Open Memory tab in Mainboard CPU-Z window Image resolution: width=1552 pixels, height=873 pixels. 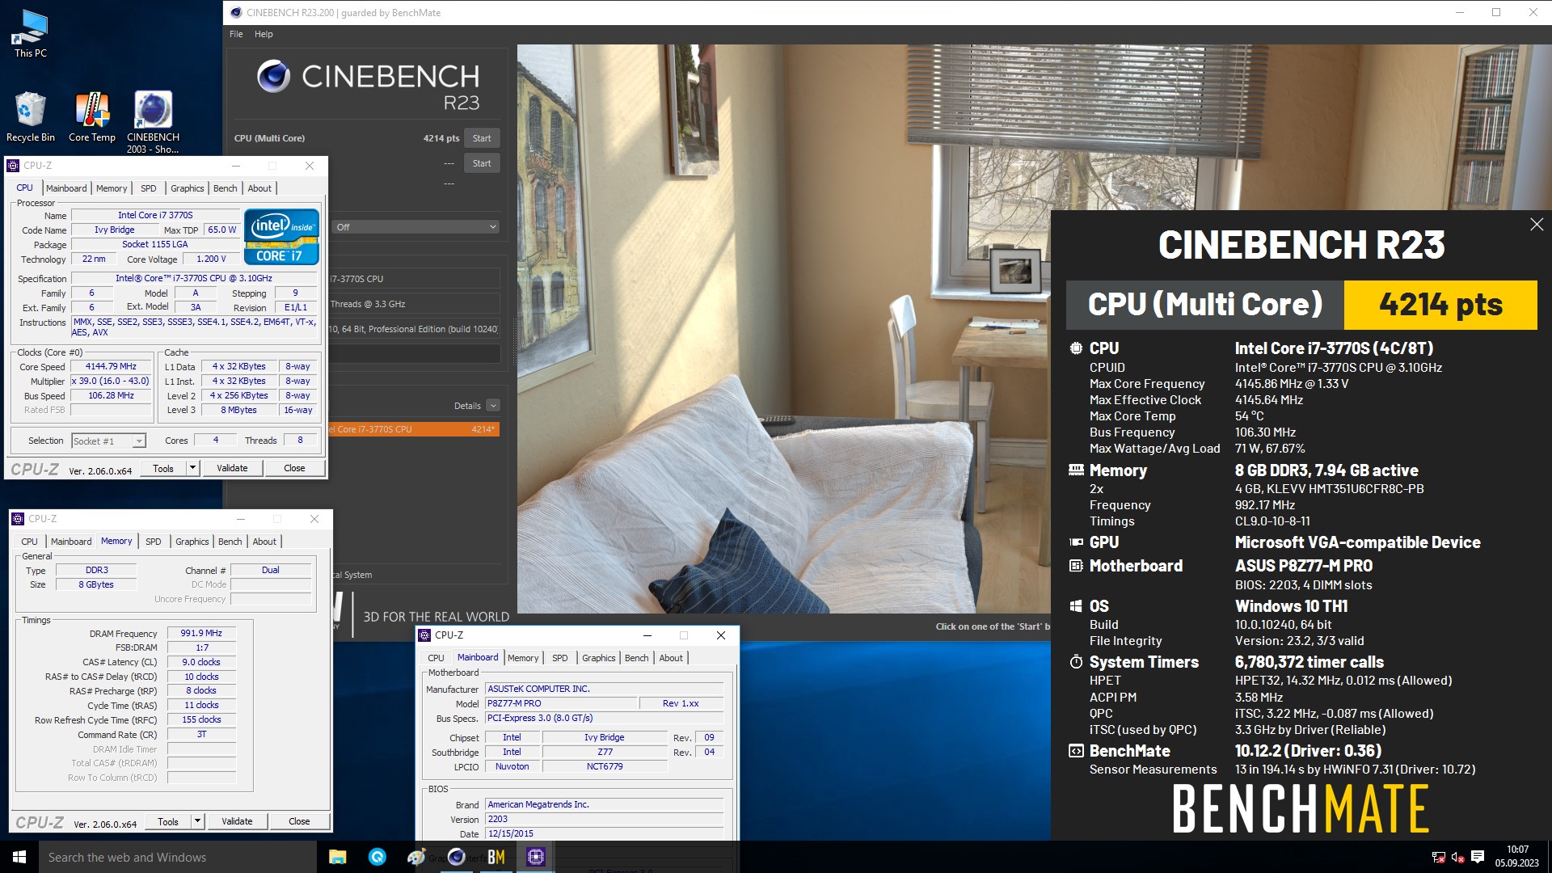(523, 658)
